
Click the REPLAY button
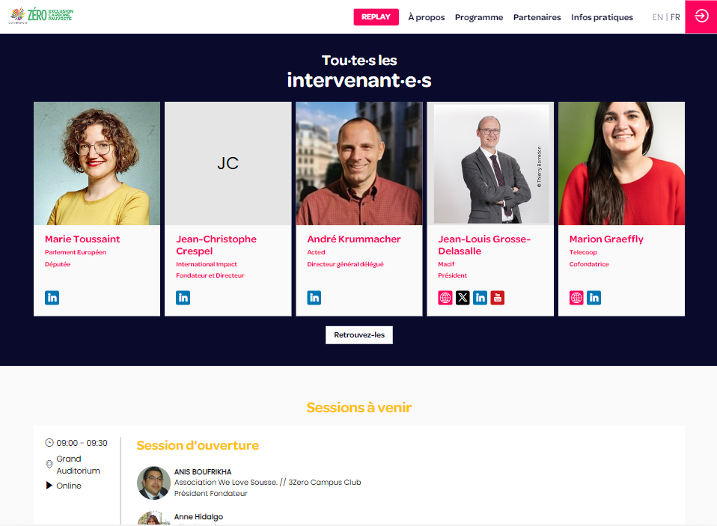[x=376, y=17]
